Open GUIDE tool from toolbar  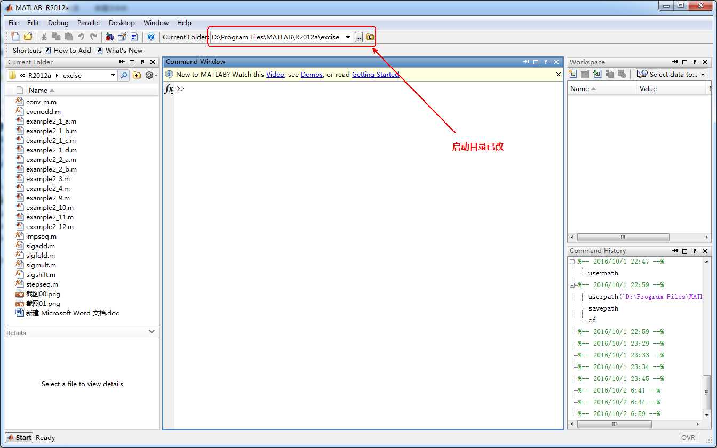point(122,37)
